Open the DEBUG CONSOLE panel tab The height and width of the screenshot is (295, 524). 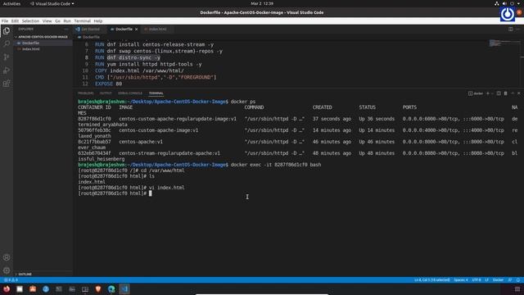(130, 93)
